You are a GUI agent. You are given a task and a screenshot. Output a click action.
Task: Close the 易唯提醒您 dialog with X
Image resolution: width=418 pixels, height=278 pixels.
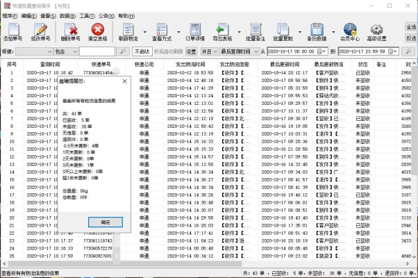[x=125, y=81]
